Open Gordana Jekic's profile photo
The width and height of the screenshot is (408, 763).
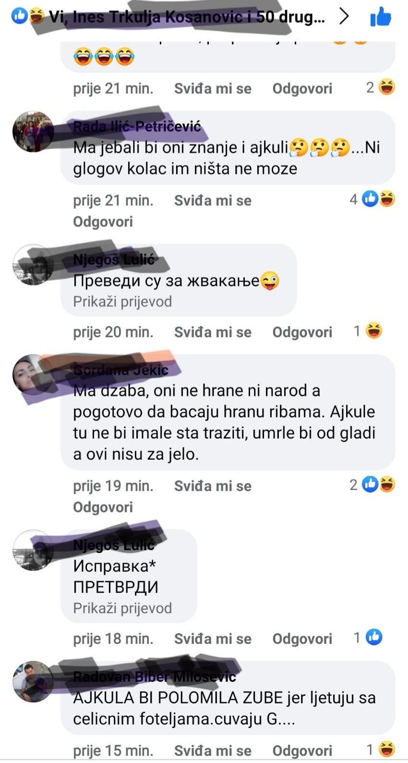33,375
